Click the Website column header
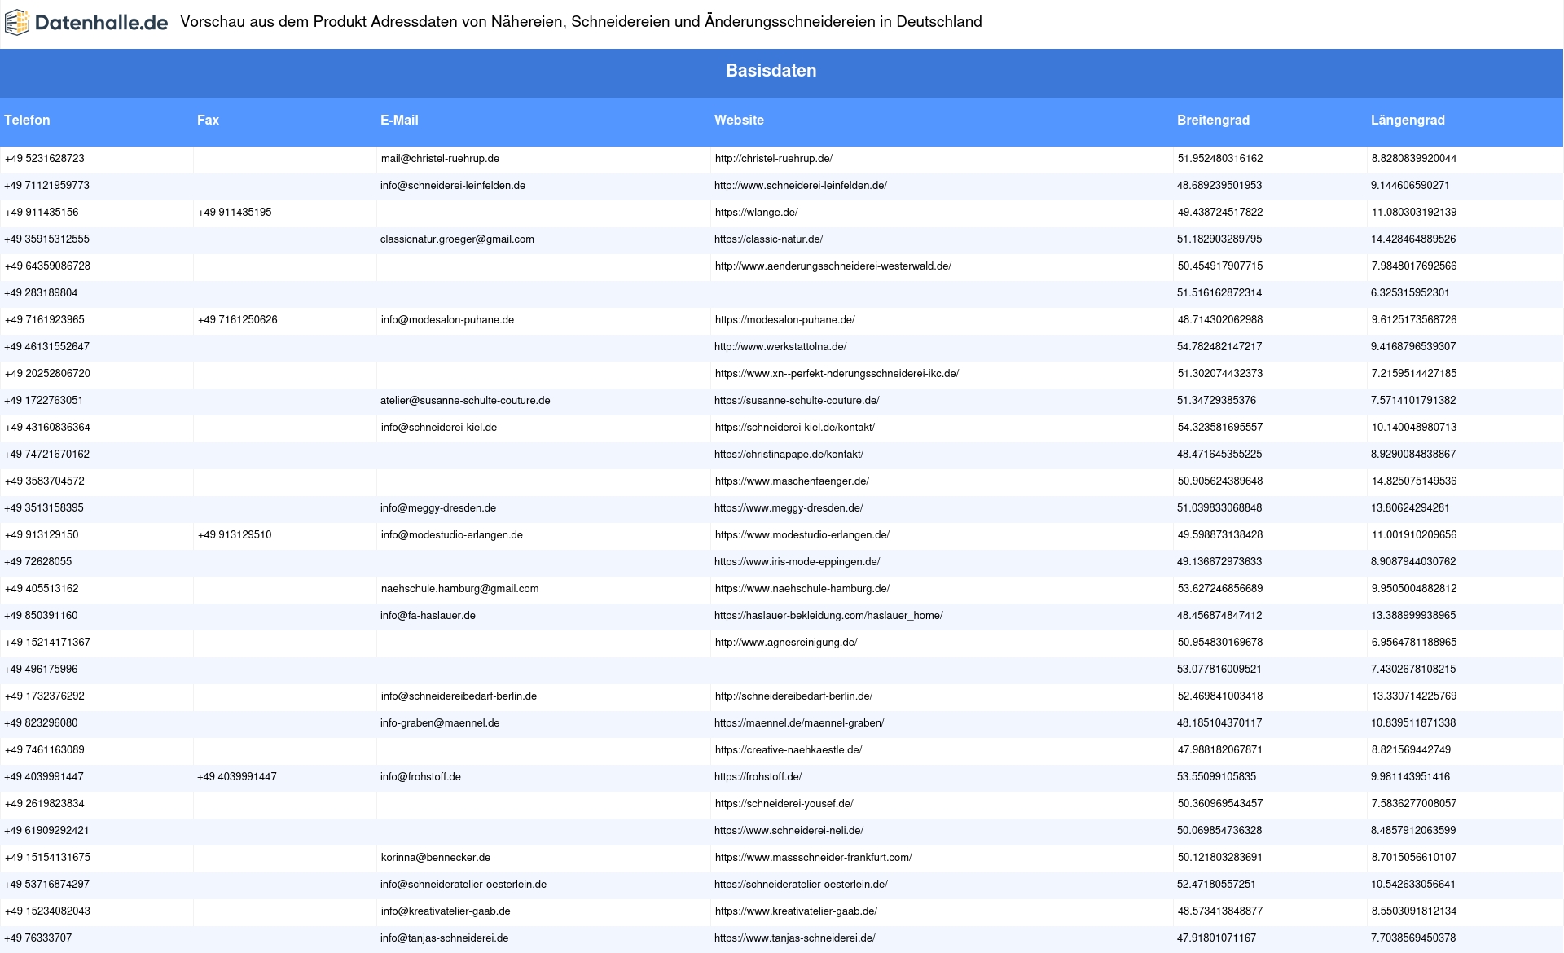 (739, 121)
